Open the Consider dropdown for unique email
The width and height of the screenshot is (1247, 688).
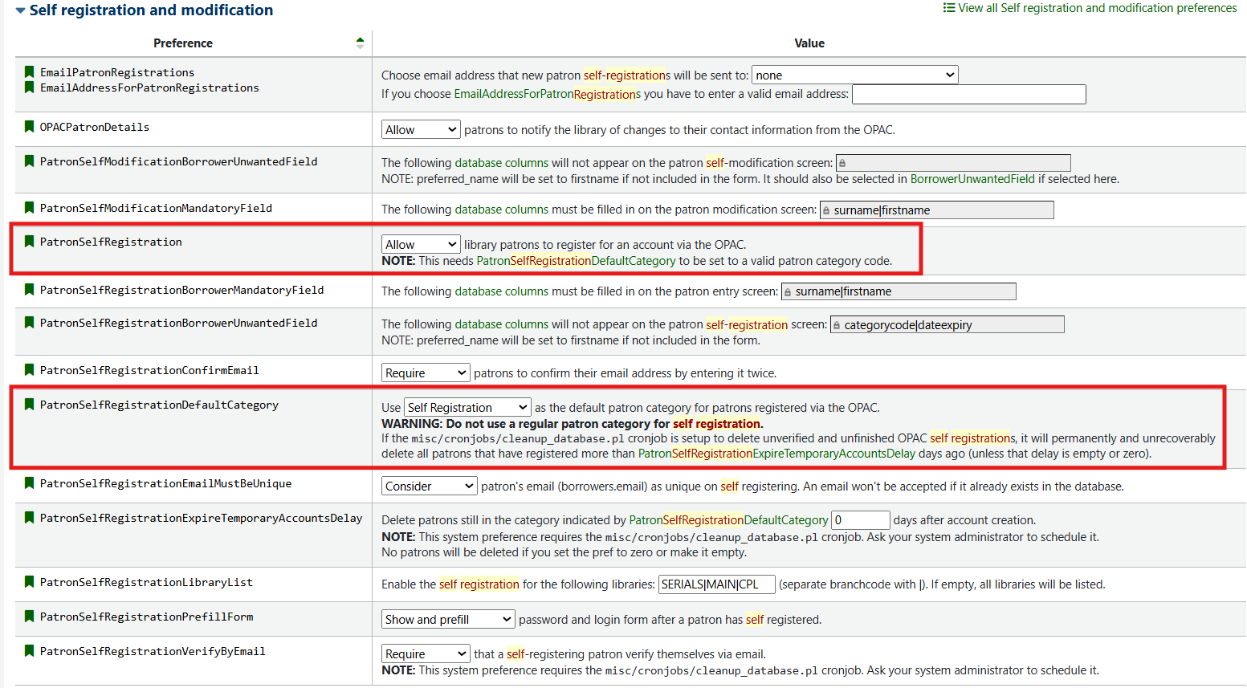pos(429,486)
